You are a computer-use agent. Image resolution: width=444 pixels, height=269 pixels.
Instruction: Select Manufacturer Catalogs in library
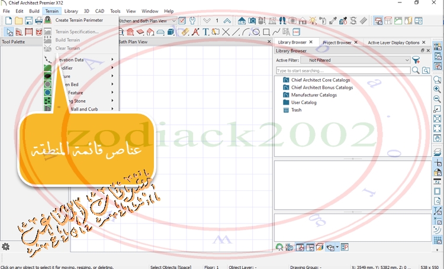pyautogui.click(x=314, y=95)
